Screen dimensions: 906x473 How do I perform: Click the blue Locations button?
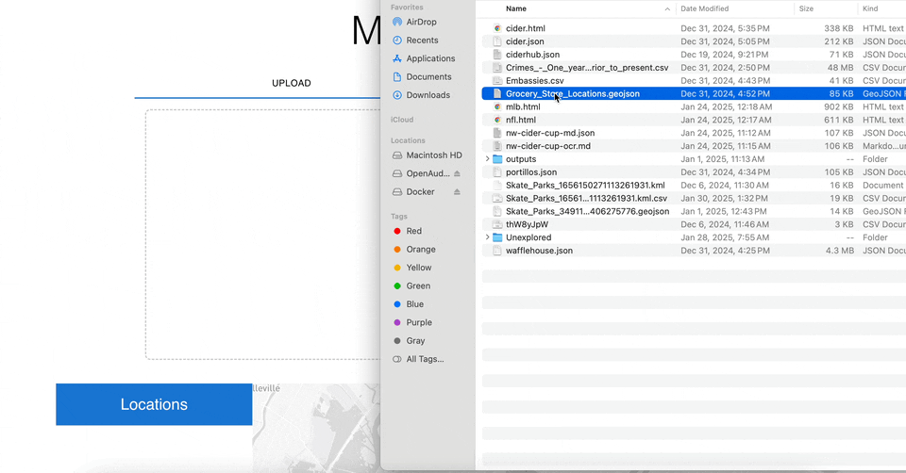pos(154,404)
